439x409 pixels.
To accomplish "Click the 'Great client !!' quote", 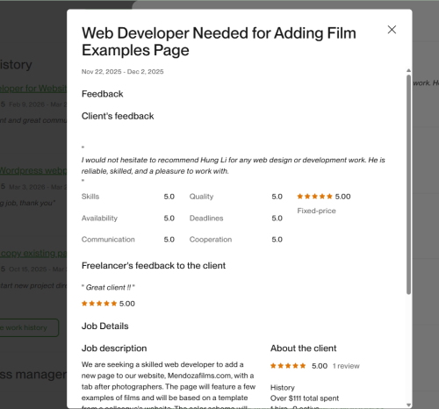I will pos(108,287).
